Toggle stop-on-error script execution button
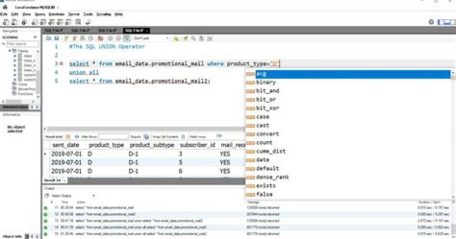The width and height of the screenshot is (456, 239). pyautogui.click(x=100, y=38)
